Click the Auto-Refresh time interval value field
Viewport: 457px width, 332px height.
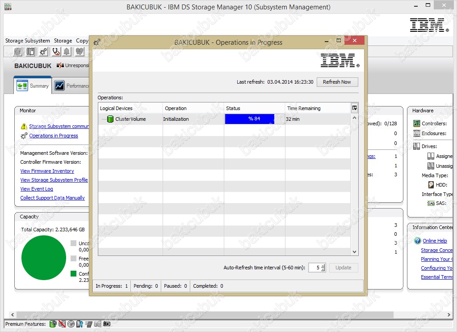[315, 268]
